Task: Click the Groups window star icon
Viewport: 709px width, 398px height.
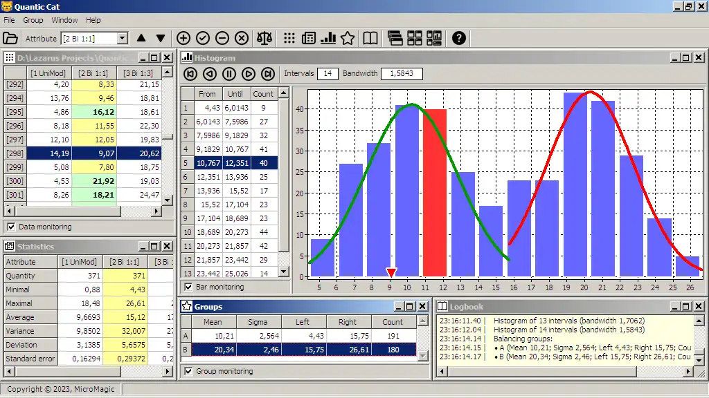Action: tap(187, 306)
